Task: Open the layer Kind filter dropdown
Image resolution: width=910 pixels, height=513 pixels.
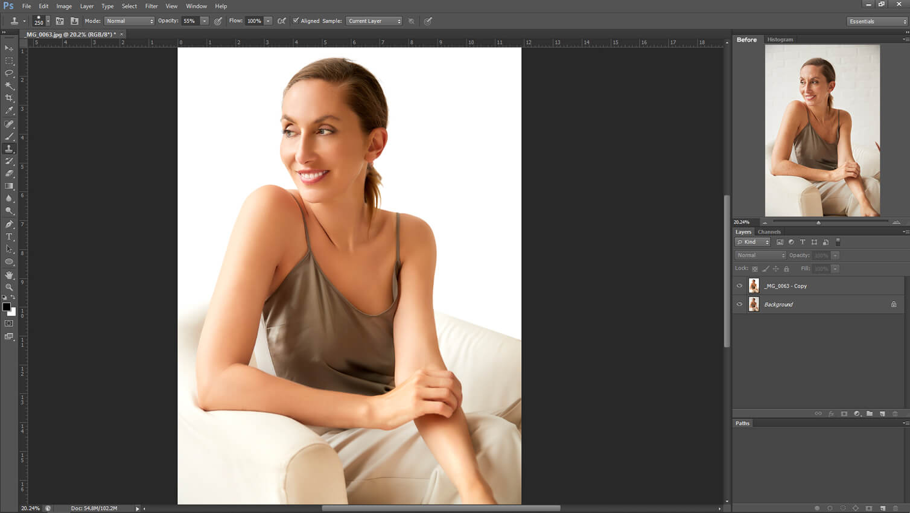Action: [752, 242]
